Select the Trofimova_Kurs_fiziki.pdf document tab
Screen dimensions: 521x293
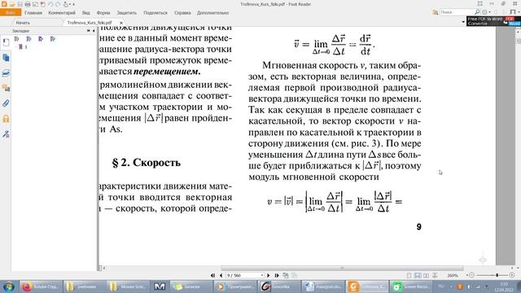90,23
